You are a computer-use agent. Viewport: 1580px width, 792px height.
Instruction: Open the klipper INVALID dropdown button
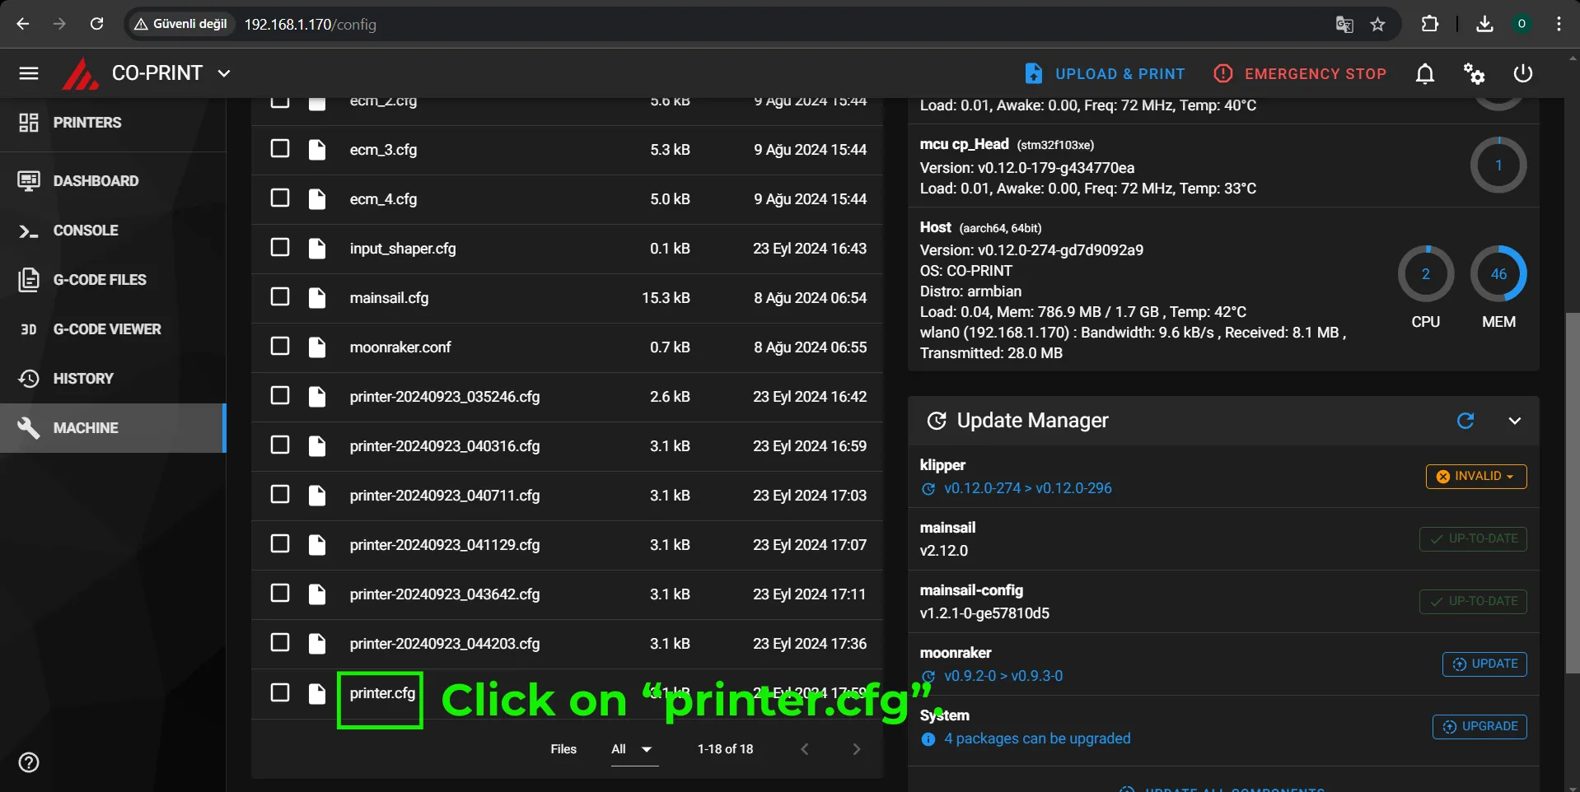1476,477
